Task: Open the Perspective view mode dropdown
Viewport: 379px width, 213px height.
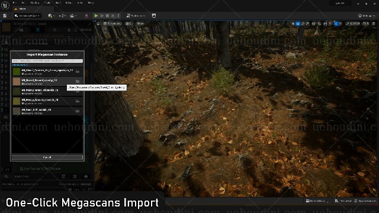Action: click(x=112, y=24)
